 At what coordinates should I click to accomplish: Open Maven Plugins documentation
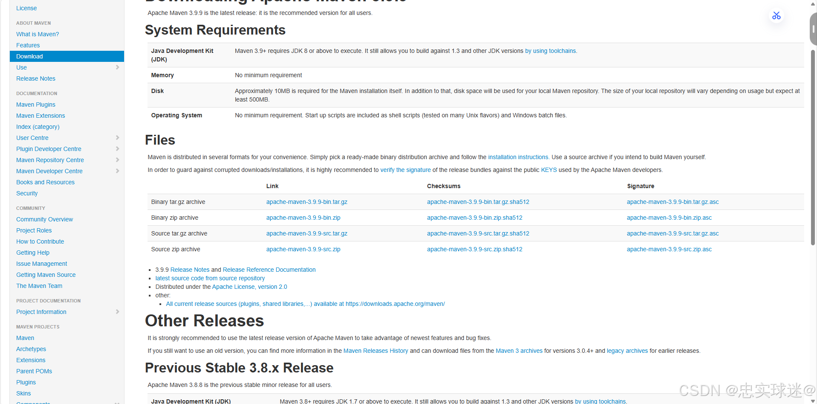point(36,105)
